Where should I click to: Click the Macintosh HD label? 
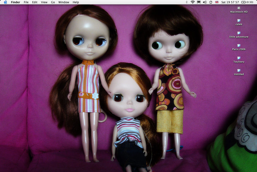[x=239, y=12]
